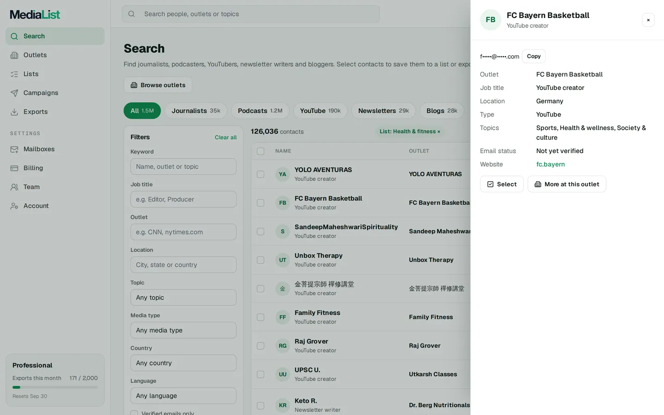664x415 pixels.
Task: Focus the Keyword name, outlet or topic field
Action: [184, 166]
